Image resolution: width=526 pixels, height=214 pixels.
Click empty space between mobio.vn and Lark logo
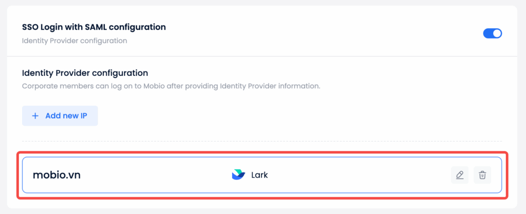tap(154, 175)
